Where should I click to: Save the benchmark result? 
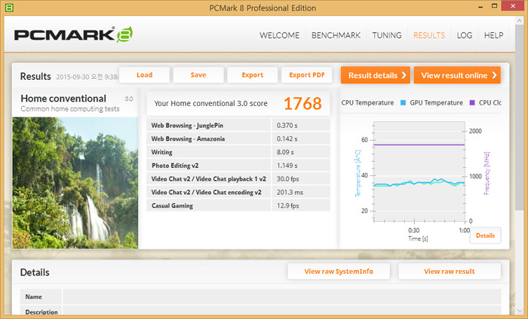point(198,75)
